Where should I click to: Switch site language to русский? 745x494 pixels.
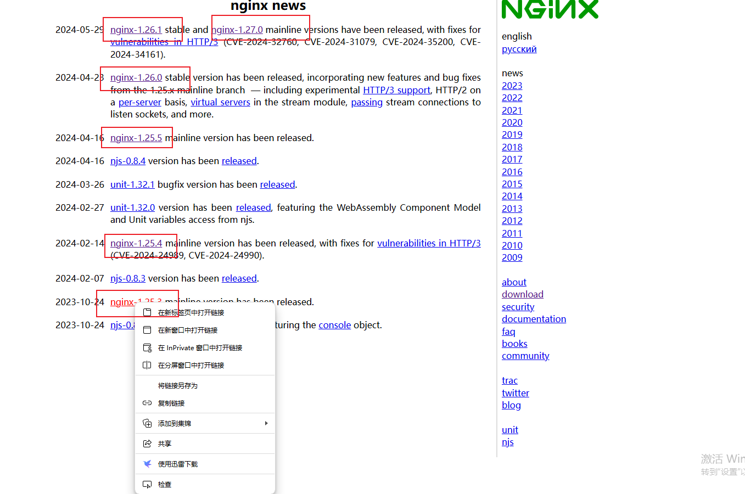(x=518, y=49)
